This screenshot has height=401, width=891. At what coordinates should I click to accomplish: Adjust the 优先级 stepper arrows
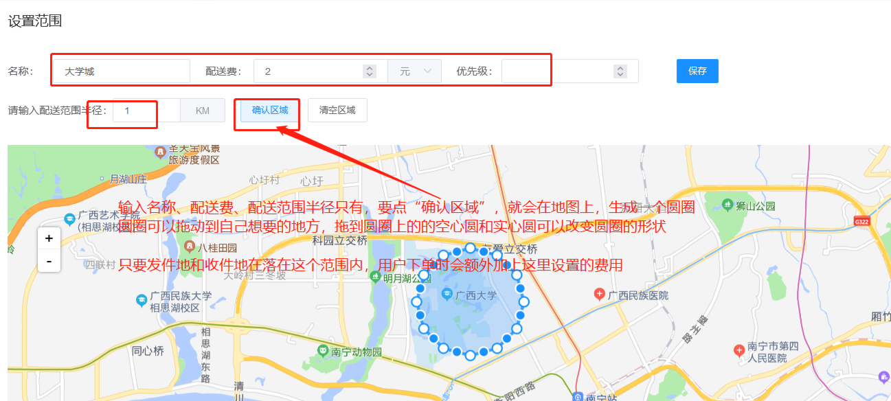(x=620, y=71)
